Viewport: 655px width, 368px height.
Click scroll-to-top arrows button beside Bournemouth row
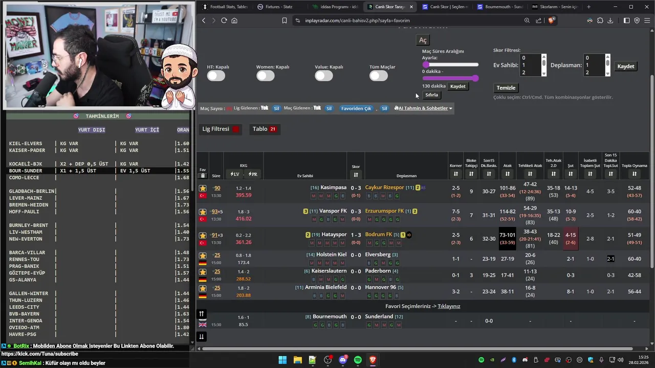(x=202, y=314)
